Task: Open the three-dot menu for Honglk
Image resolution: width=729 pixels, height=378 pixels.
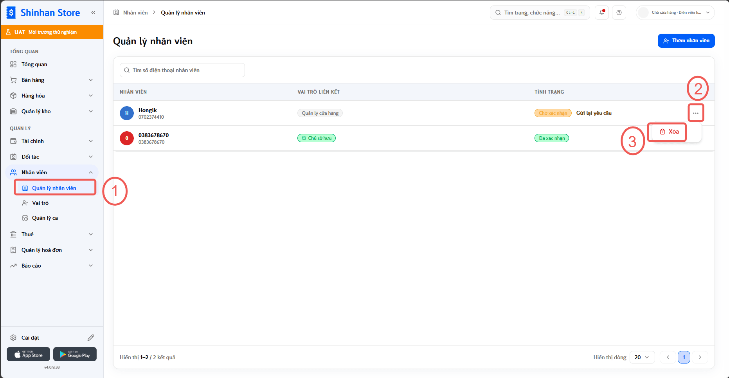Action: 695,113
